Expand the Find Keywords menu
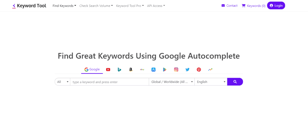 point(64,6)
